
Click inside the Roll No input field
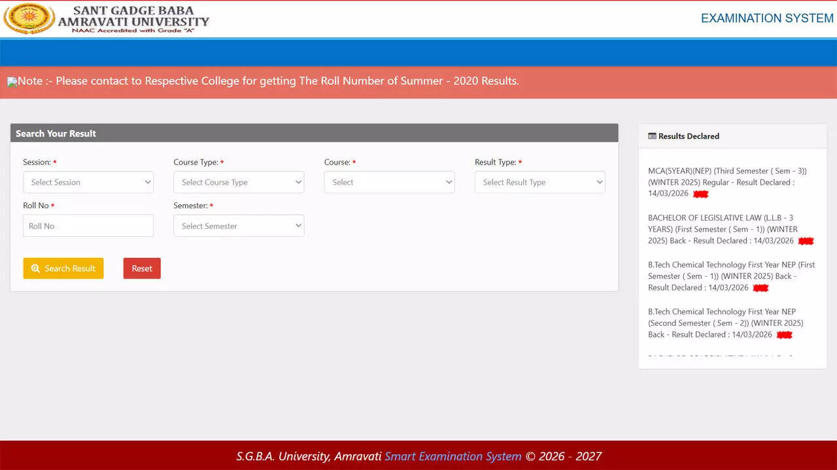pos(88,225)
